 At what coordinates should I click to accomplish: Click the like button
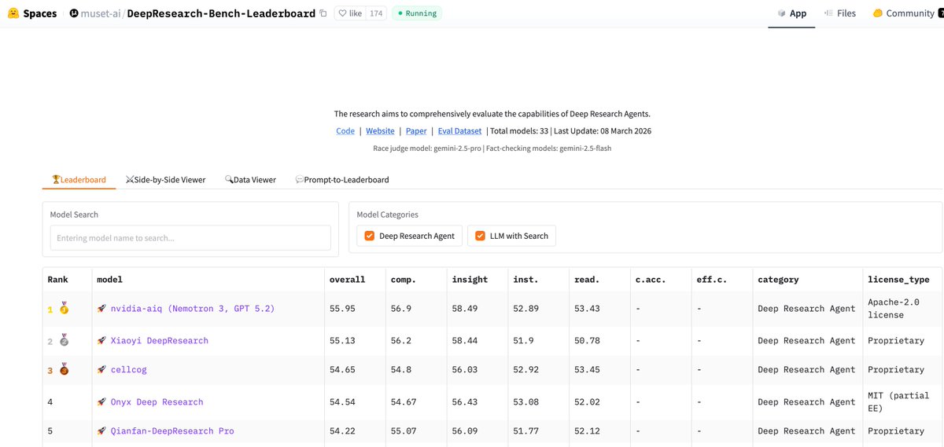351,13
